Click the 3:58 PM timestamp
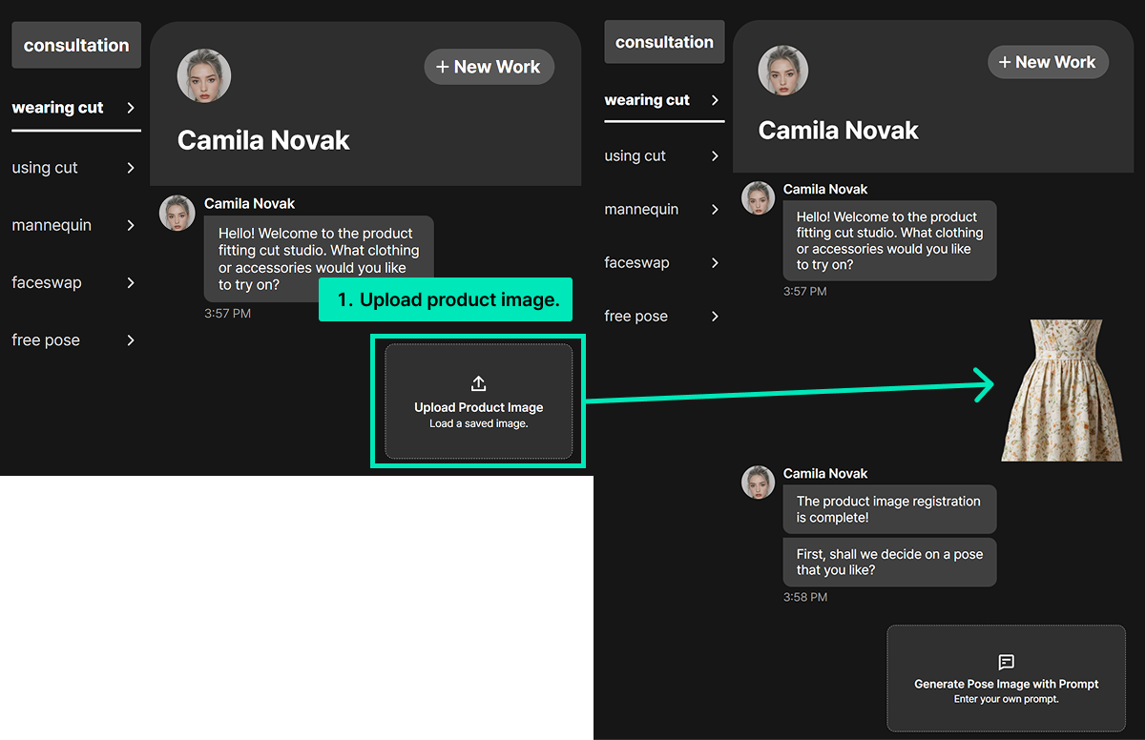The width and height of the screenshot is (1146, 740). point(805,597)
